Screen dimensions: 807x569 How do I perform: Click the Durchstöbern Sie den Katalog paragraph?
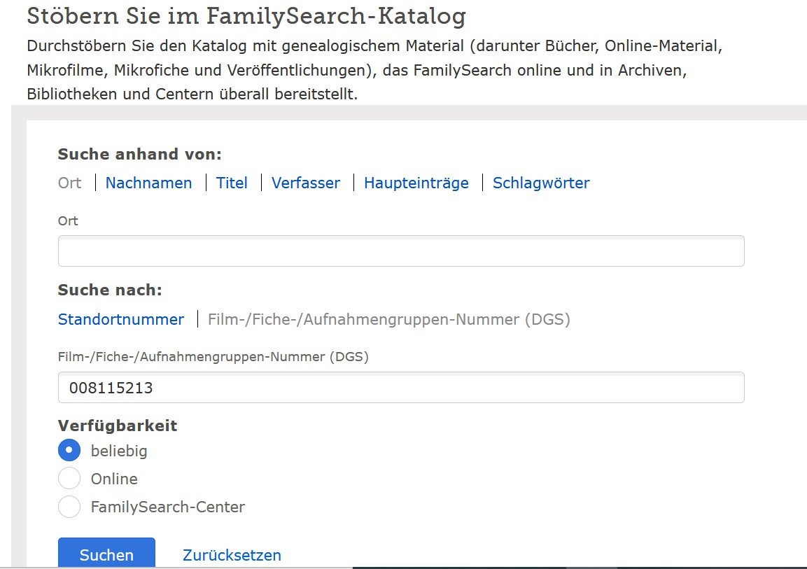pos(374,70)
